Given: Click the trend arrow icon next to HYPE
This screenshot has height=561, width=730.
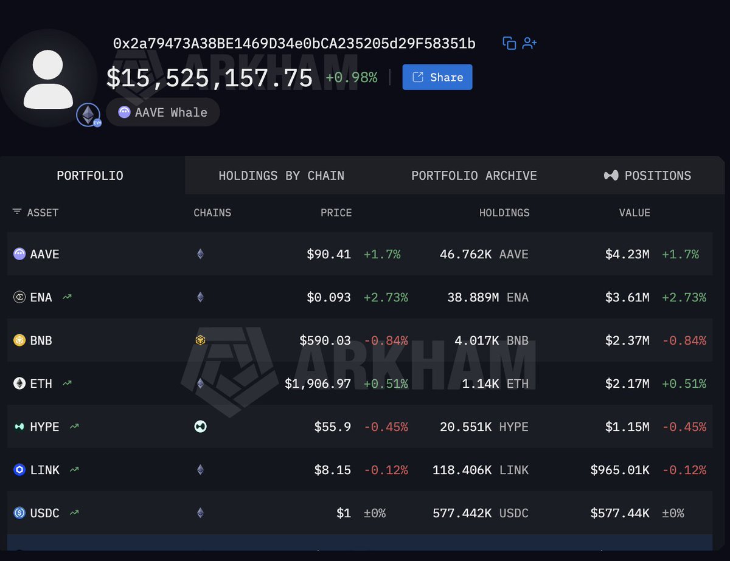Looking at the screenshot, I should [x=74, y=427].
